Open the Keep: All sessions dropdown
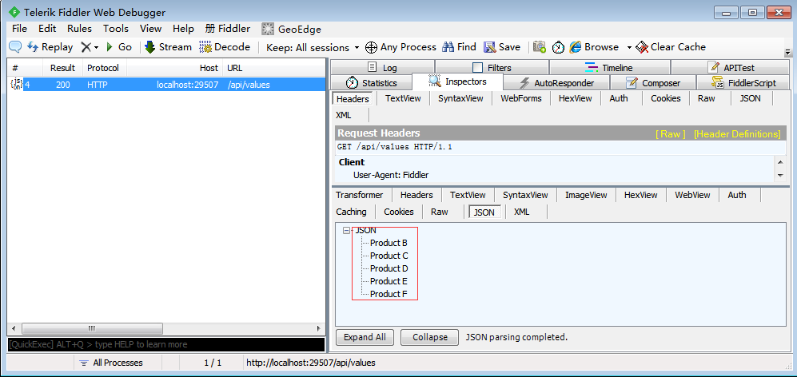The image size is (797, 377). (x=313, y=48)
